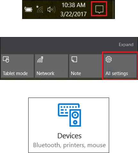Click the Devices keyboard and speaker icon
Viewport: 138px width, 153px height.
(69, 115)
